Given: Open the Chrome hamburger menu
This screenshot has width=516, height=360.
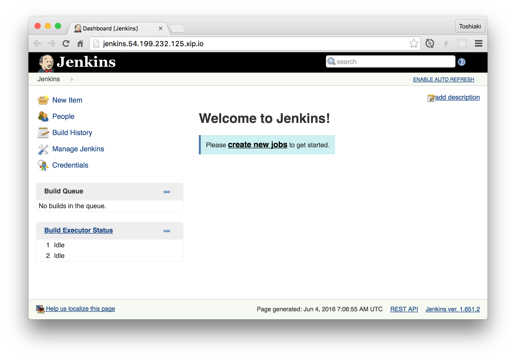Looking at the screenshot, I should (x=478, y=44).
